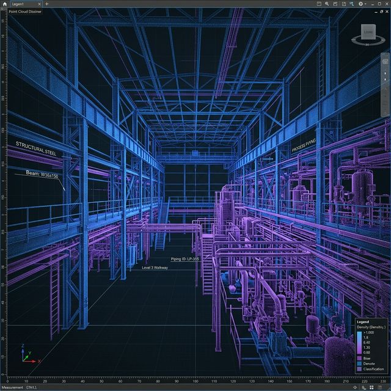Select the STRUCTURAL STEEL annotation label

point(36,148)
